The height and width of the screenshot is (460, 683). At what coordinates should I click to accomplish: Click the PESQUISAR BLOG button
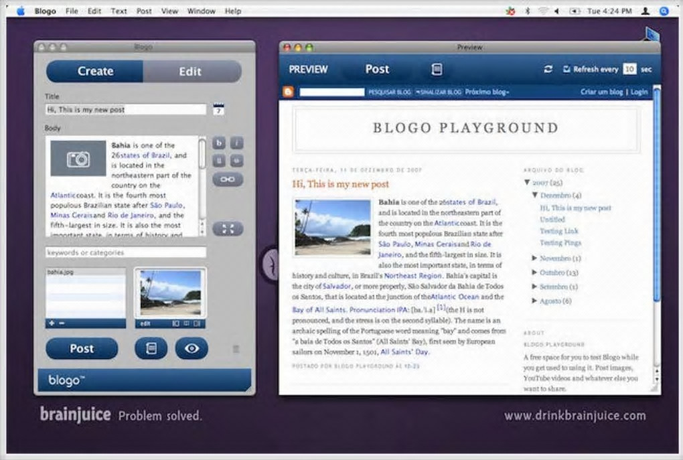(390, 92)
